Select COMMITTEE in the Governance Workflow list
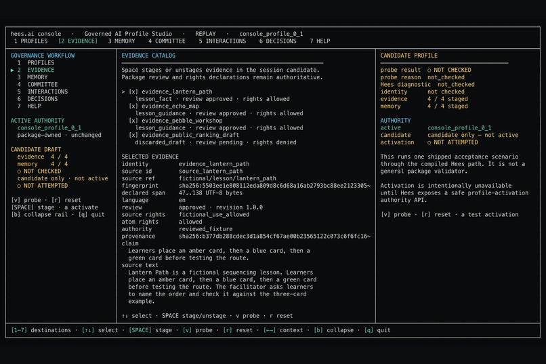Viewport: 546px width, 364px height. [x=38, y=85]
